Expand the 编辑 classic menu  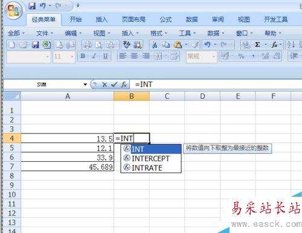(73, 33)
